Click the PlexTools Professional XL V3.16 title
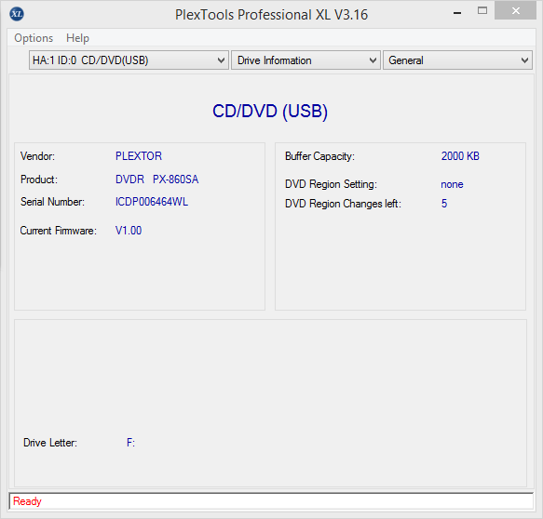 pyautogui.click(x=272, y=15)
